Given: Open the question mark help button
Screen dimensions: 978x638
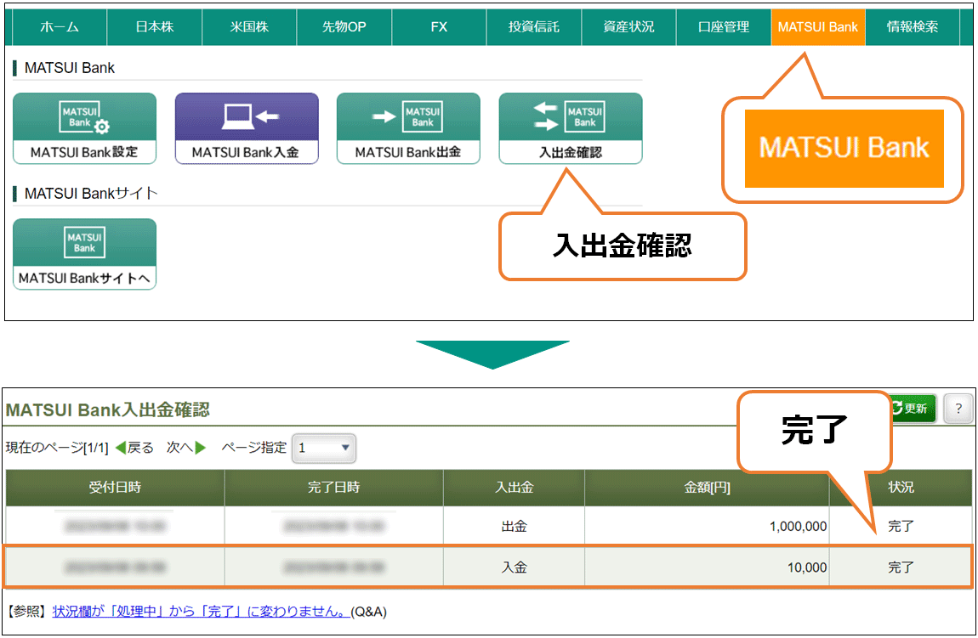Looking at the screenshot, I should click(958, 409).
